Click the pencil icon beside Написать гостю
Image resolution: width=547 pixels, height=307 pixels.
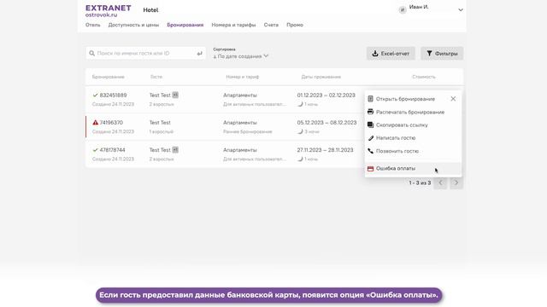click(370, 138)
